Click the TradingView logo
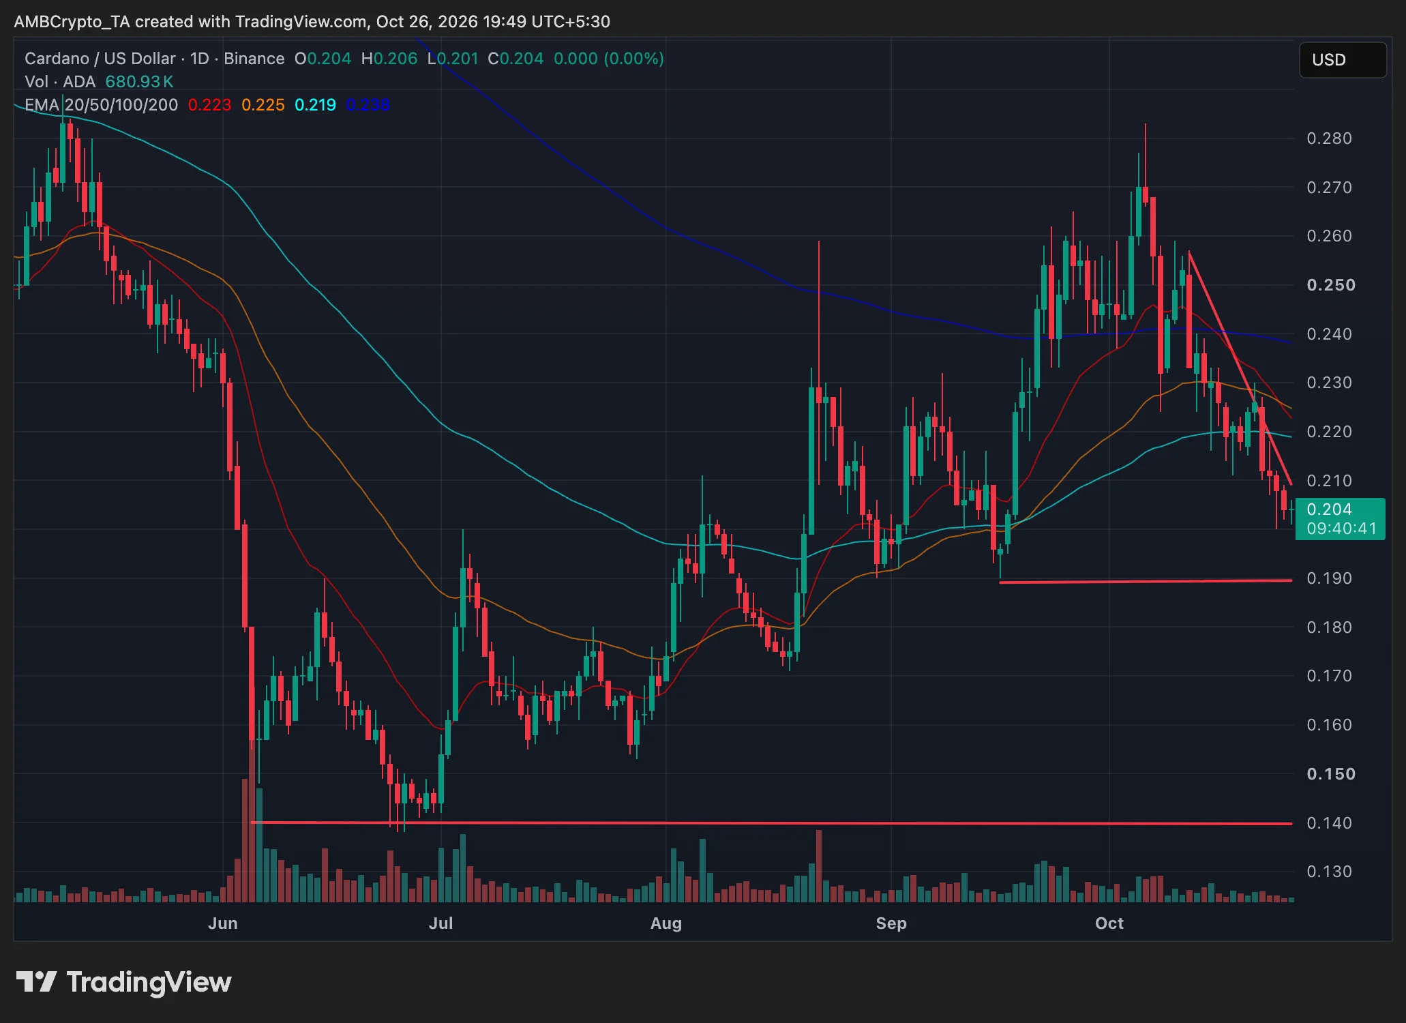The width and height of the screenshot is (1406, 1023). coord(123,982)
